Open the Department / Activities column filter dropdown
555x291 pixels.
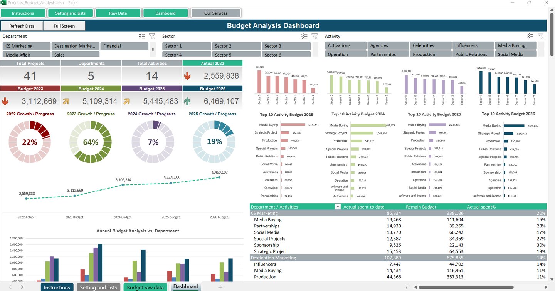click(x=338, y=207)
